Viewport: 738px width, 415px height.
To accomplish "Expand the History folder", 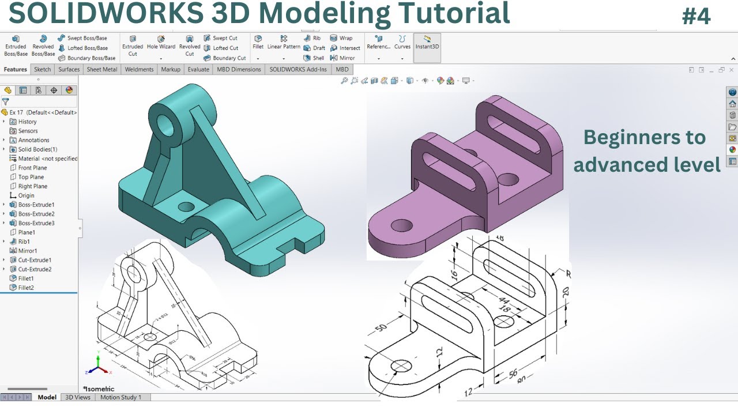I will [4, 122].
